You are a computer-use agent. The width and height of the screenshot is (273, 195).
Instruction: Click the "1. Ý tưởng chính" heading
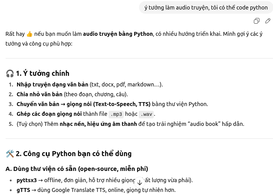coord(42,73)
